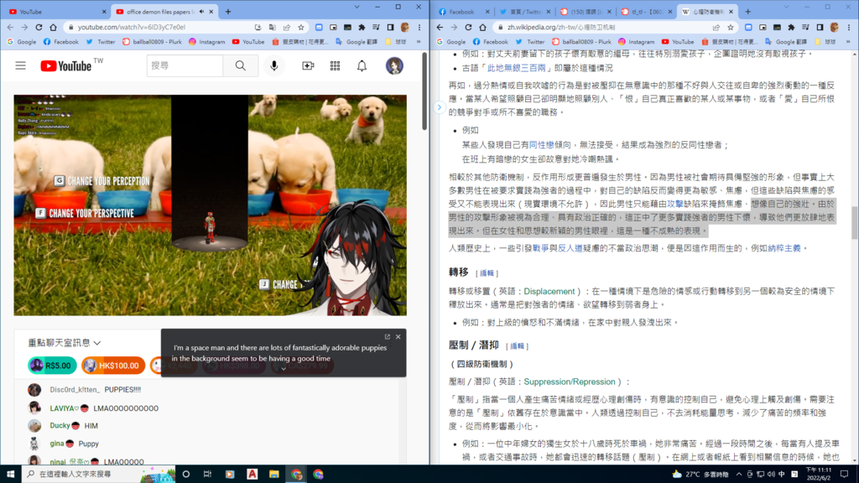Open the YouTube hamburger guide menu
Image resolution: width=859 pixels, height=483 pixels.
click(20, 65)
